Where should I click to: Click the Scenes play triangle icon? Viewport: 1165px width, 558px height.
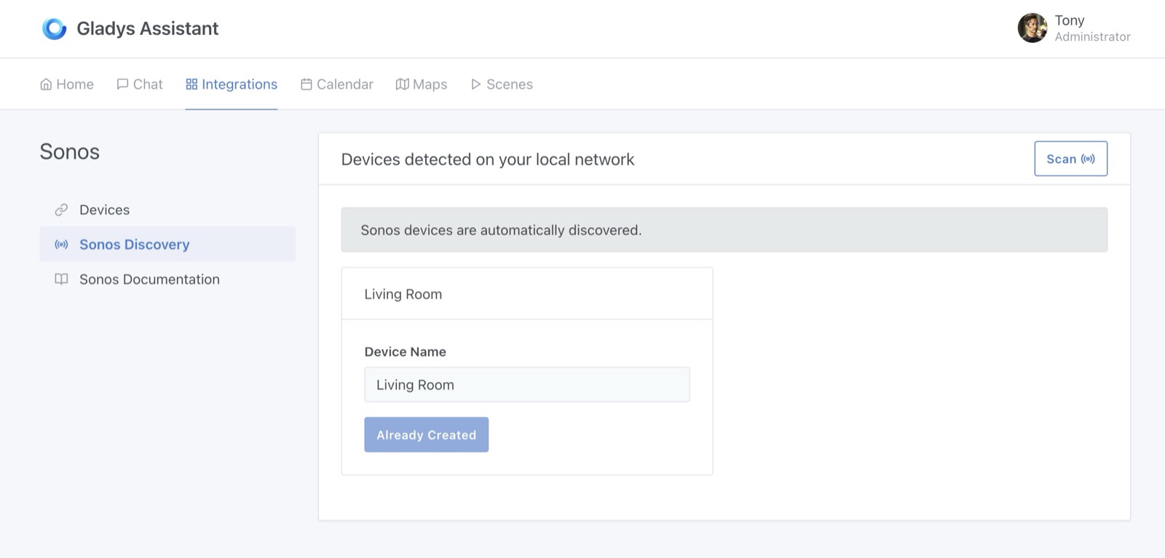click(475, 84)
